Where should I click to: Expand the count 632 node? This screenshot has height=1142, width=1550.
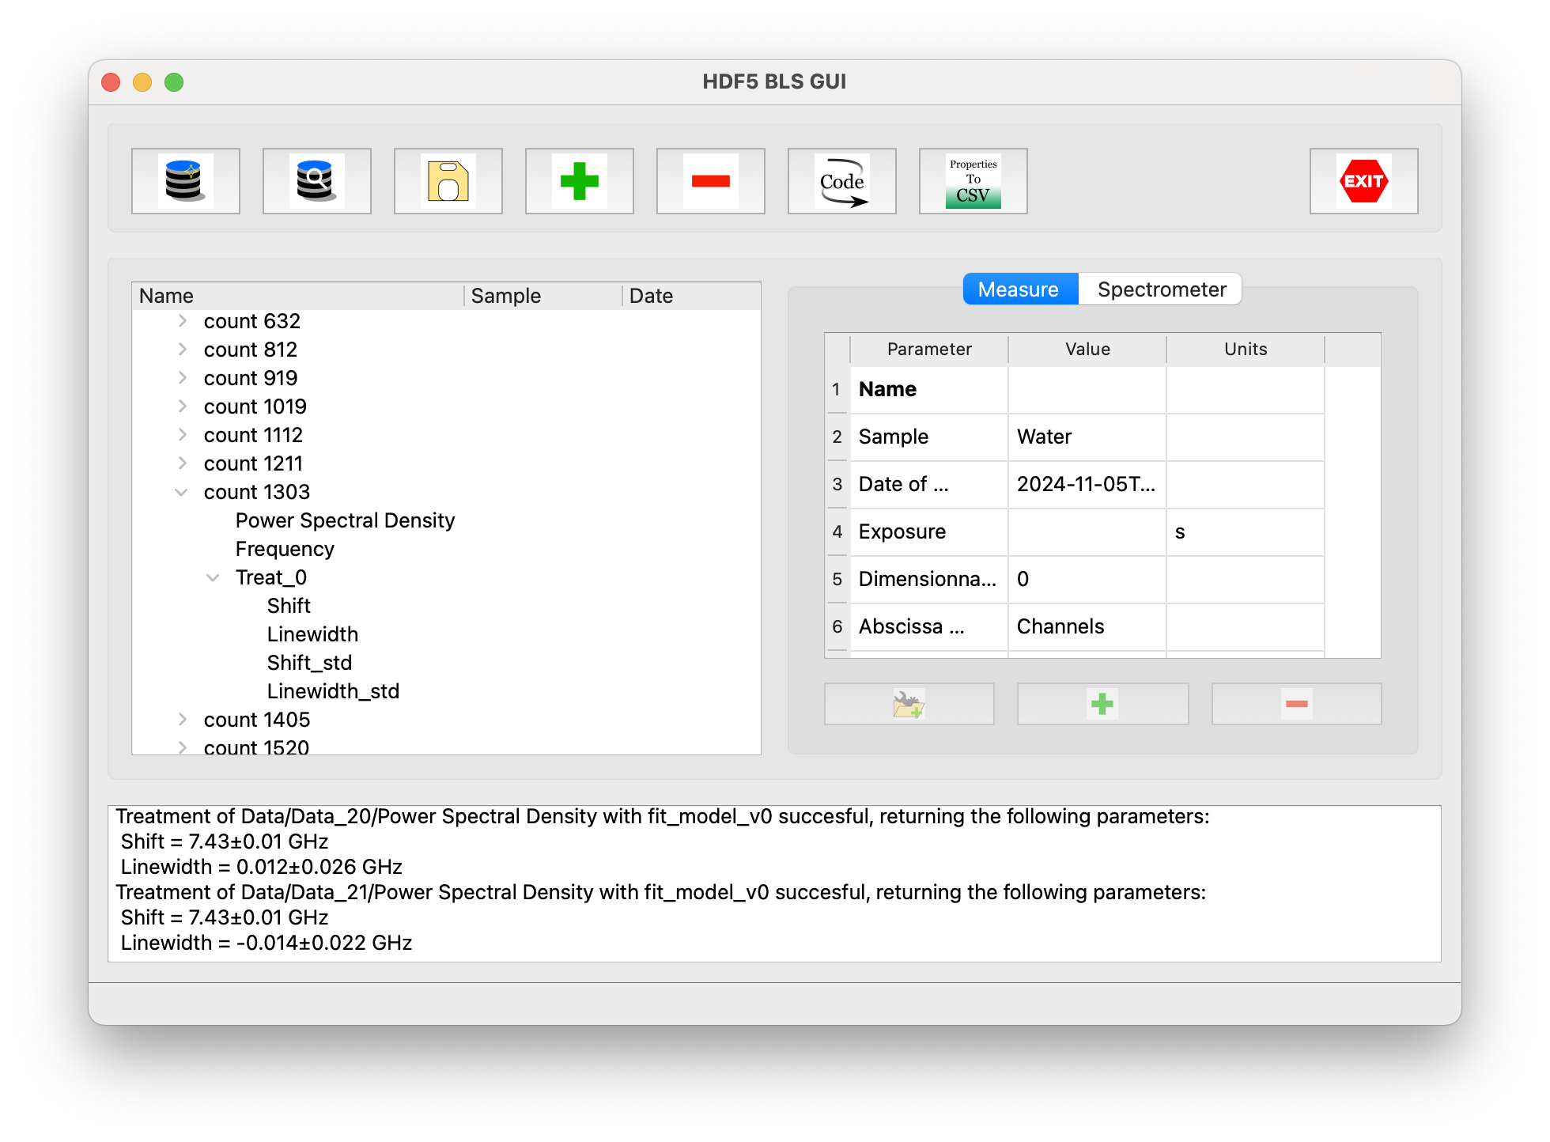click(x=182, y=321)
